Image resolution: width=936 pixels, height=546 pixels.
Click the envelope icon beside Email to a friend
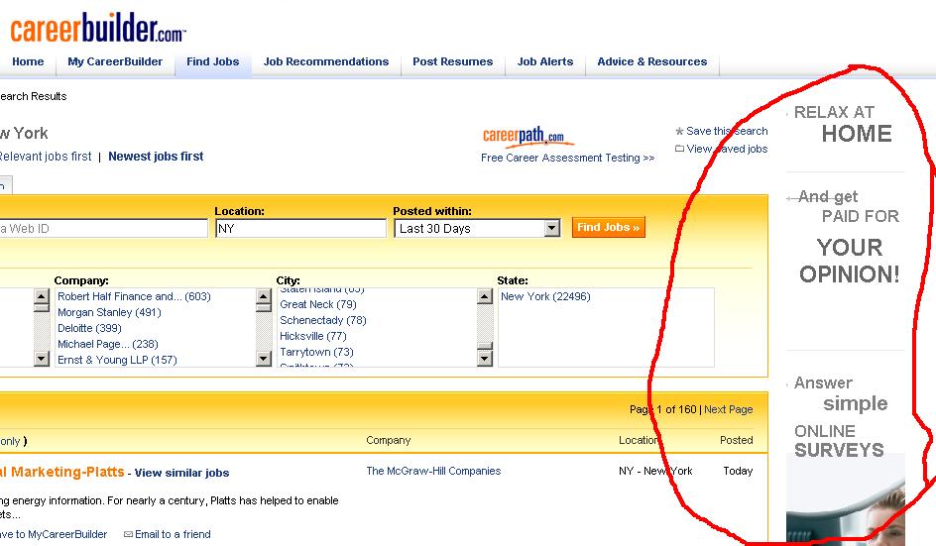pos(128,534)
